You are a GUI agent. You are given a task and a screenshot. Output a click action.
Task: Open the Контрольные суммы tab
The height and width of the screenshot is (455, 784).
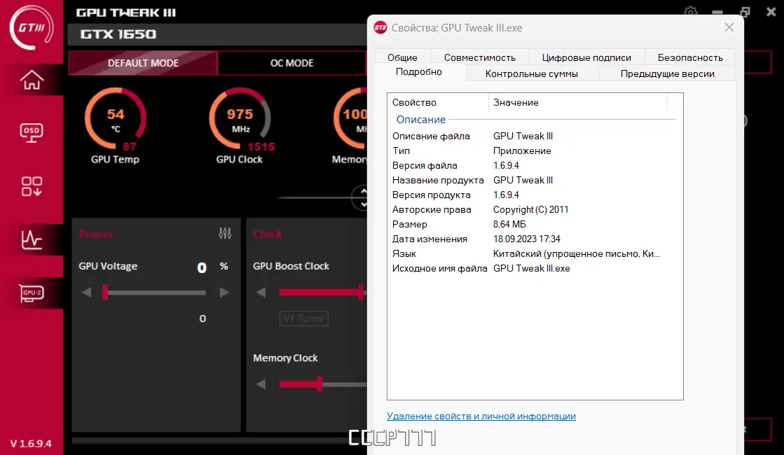(x=532, y=74)
